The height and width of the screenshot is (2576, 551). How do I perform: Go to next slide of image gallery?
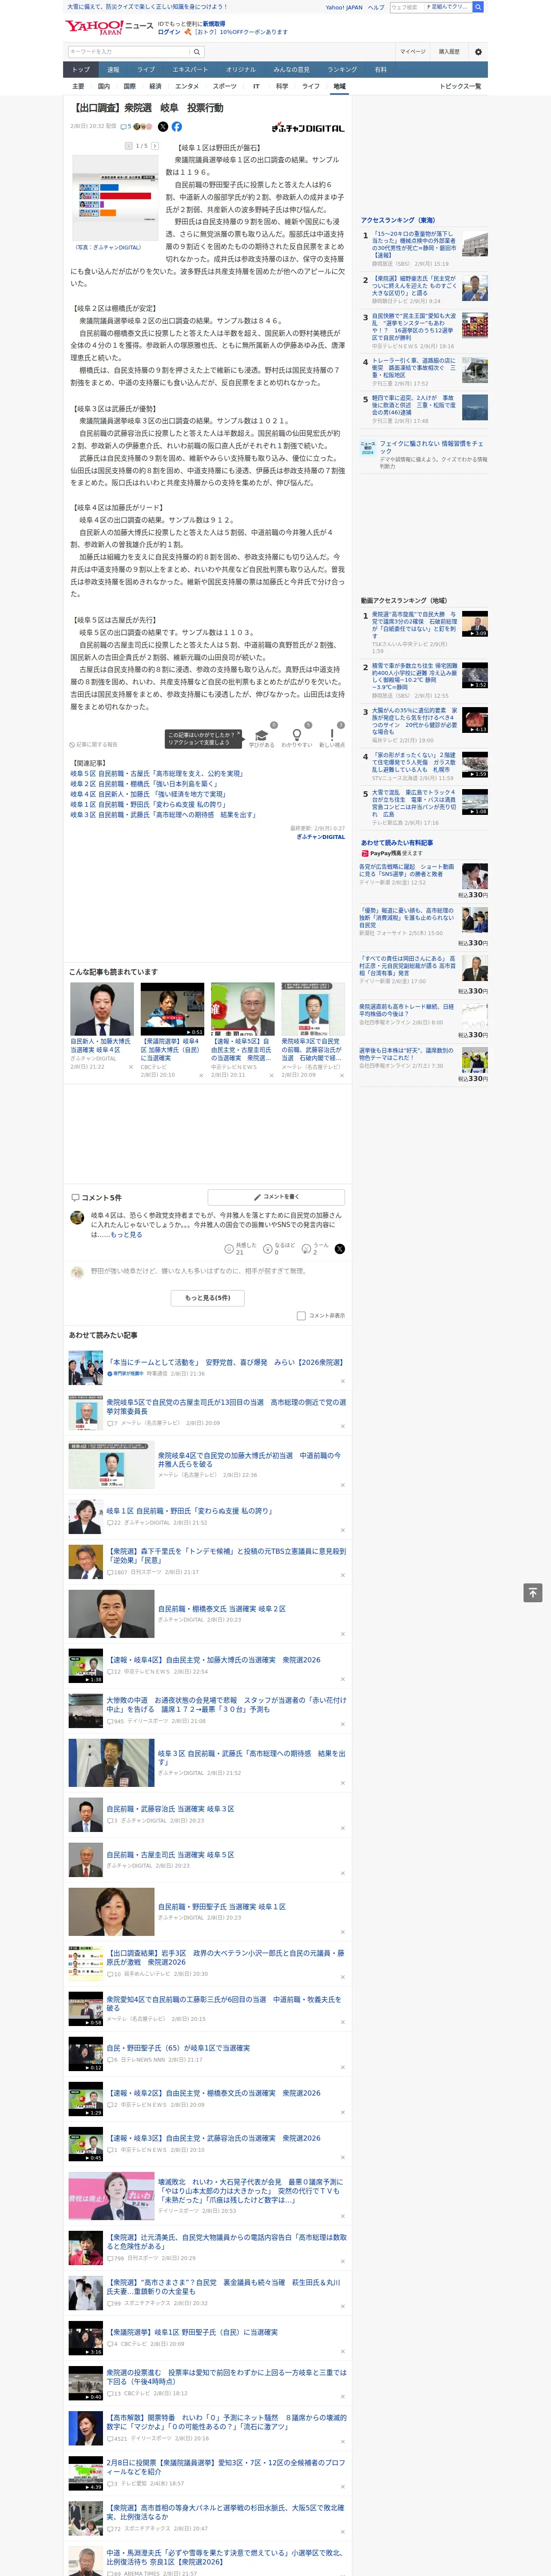click(155, 146)
